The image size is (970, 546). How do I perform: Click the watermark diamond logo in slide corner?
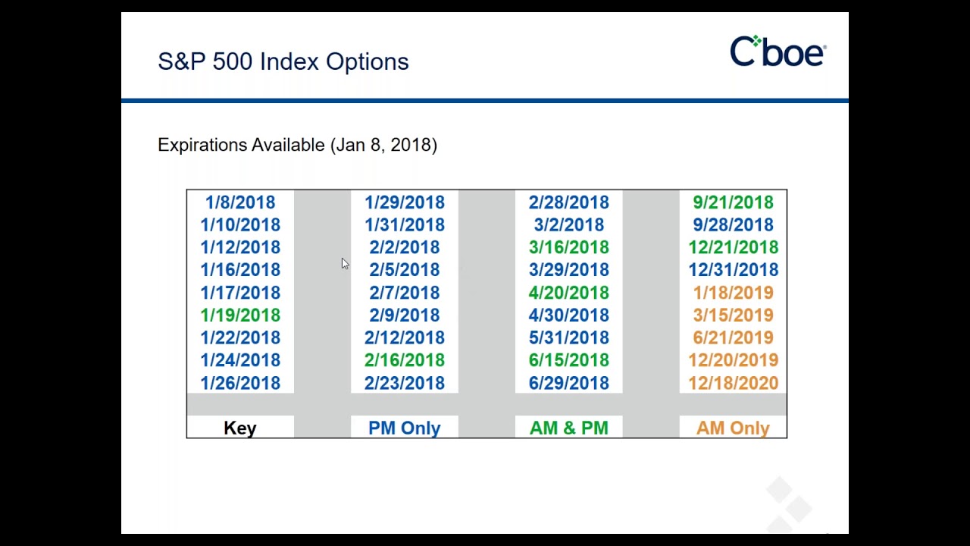(x=789, y=503)
